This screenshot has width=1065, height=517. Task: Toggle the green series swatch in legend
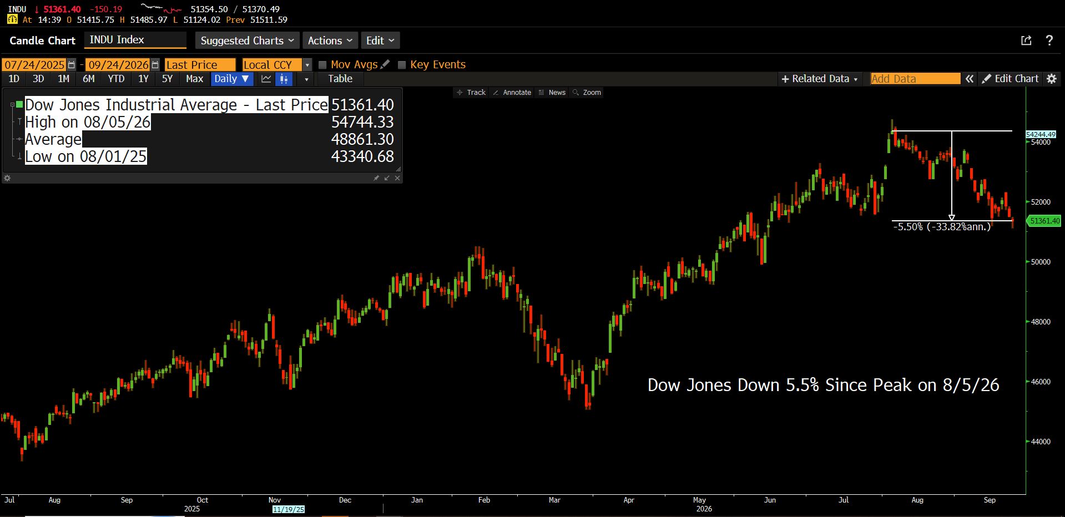[19, 104]
